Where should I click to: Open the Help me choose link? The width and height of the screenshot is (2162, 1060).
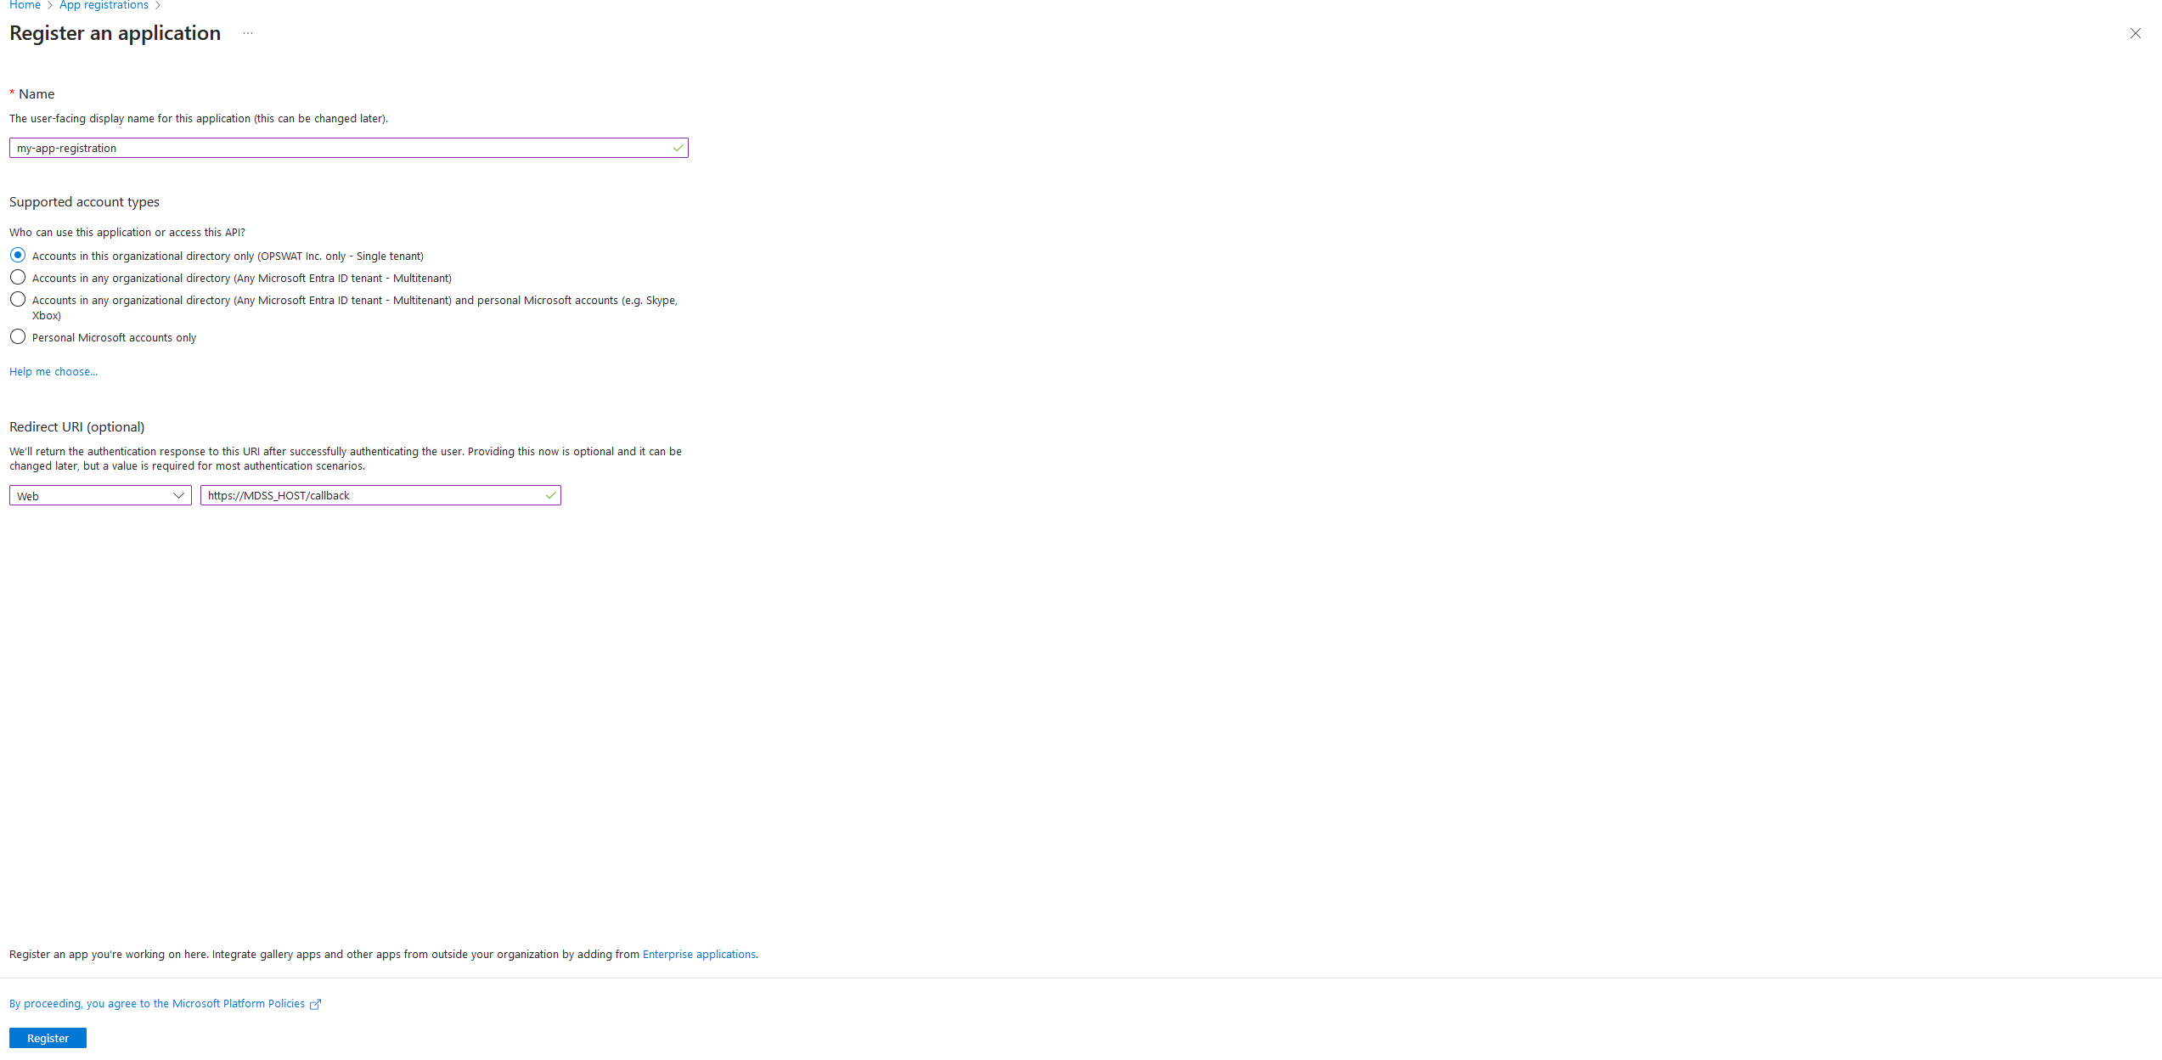(x=53, y=371)
